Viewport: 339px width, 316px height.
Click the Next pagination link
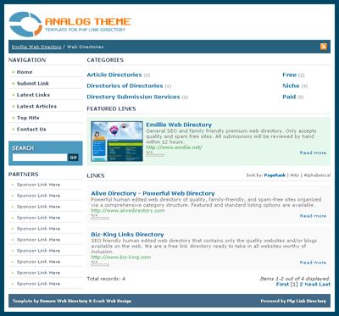(x=310, y=285)
